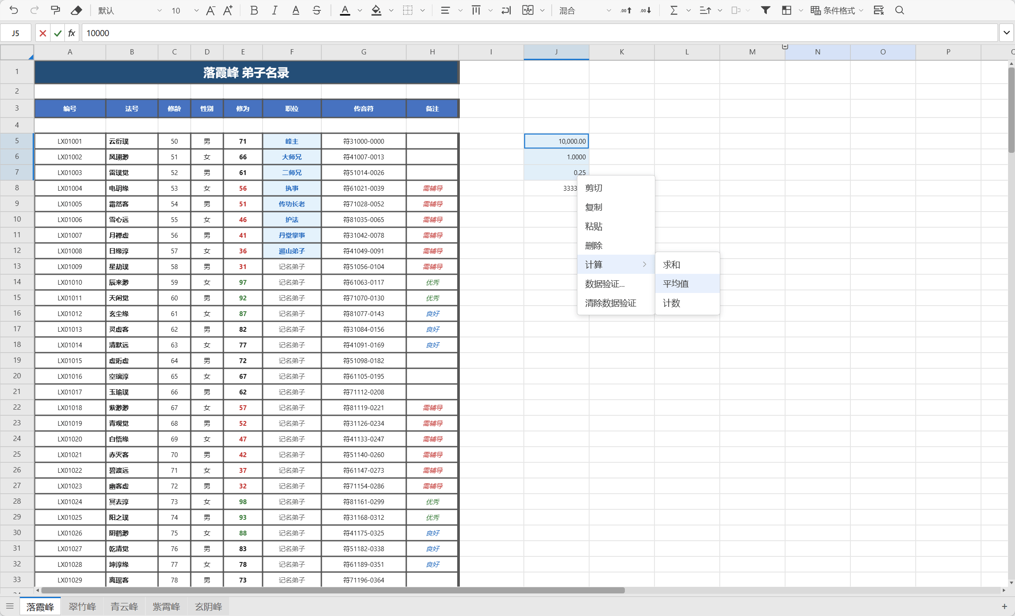Click the vertical scrollbar thumb
Screen dimensions: 1015x616
(1011, 110)
